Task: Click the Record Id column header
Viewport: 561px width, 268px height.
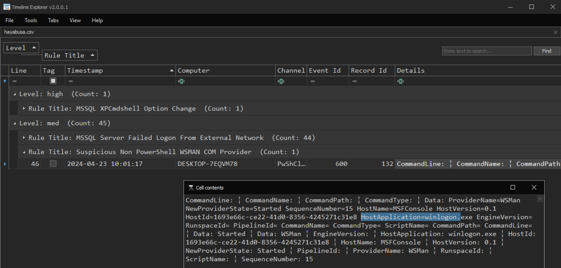Action: [372, 70]
